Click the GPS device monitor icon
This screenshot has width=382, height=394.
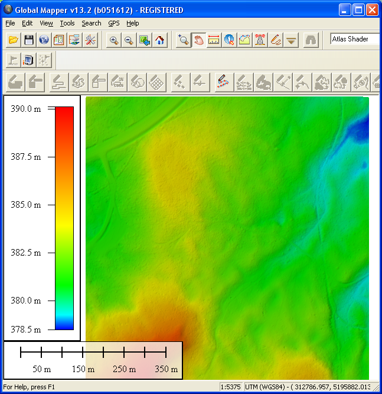(x=28, y=60)
